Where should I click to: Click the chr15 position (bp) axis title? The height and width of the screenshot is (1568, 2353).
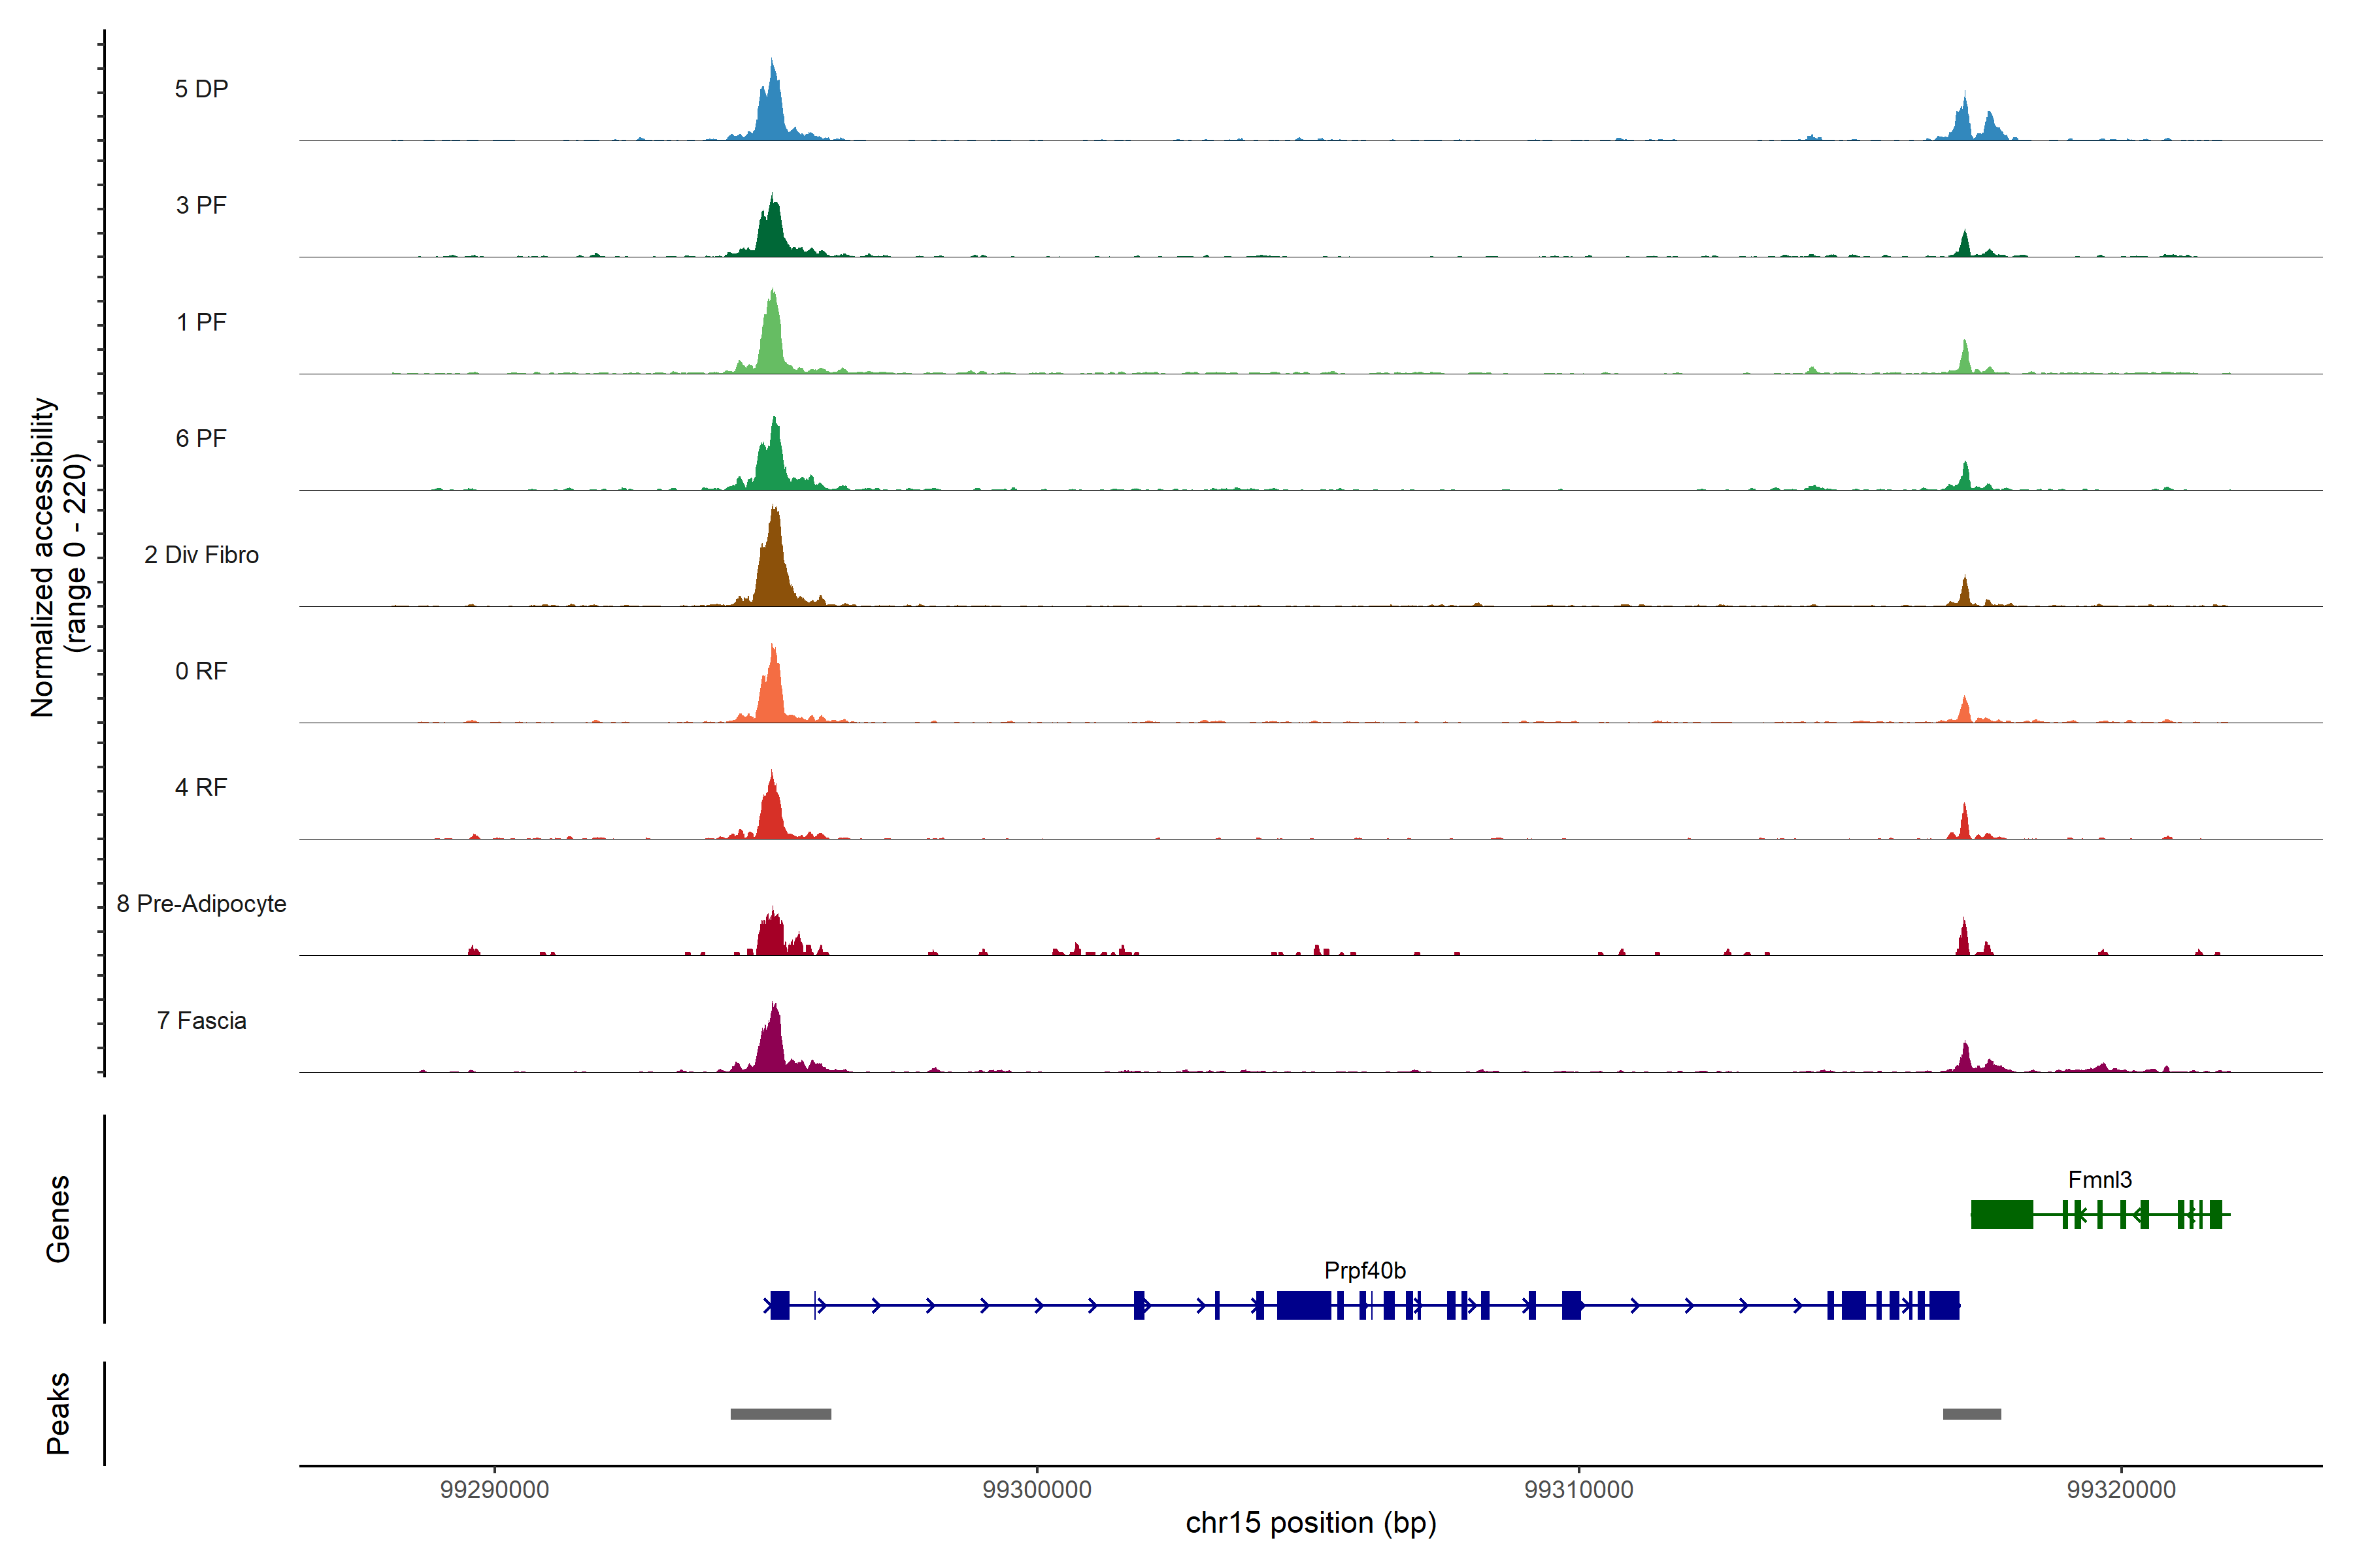tap(1310, 1523)
